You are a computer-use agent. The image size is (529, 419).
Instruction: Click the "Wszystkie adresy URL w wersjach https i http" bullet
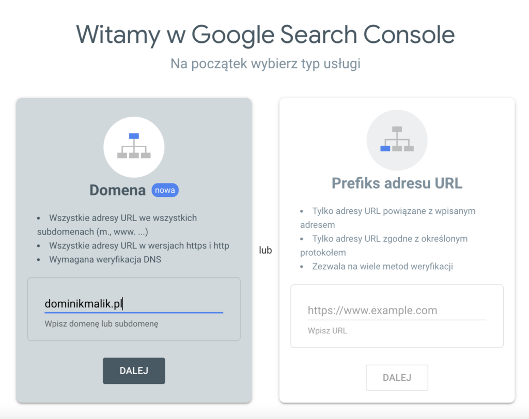(x=139, y=245)
